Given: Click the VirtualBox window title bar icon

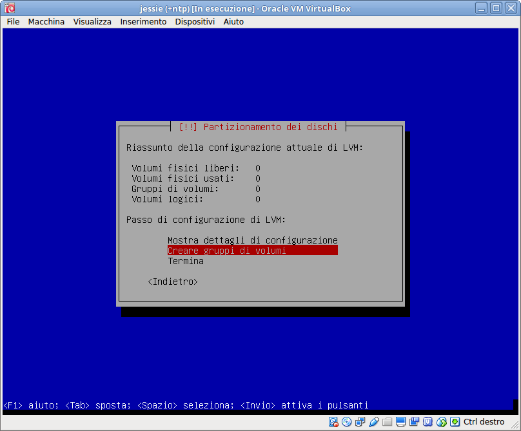Looking at the screenshot, I should point(10,8).
